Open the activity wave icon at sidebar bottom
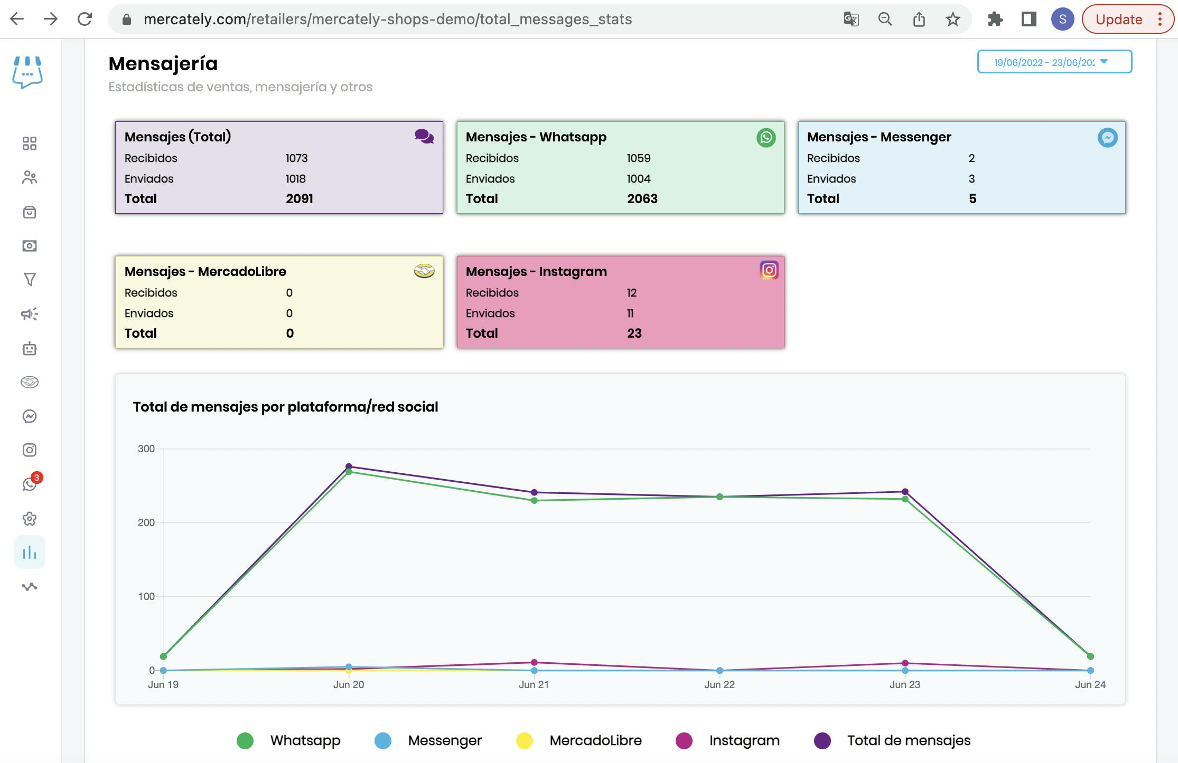Screen dimensions: 1178x763 point(30,587)
